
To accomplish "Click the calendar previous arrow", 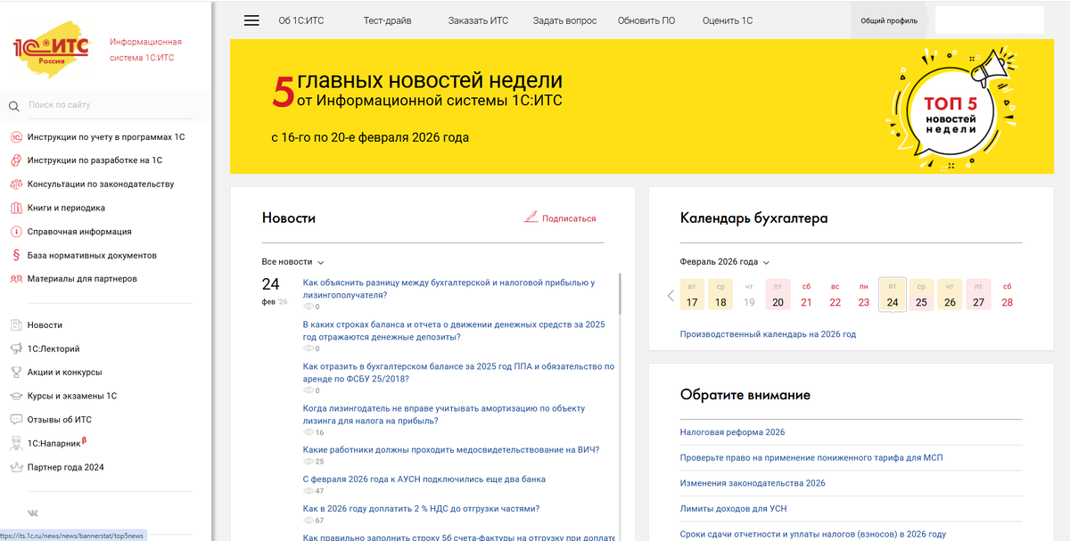I will [671, 296].
